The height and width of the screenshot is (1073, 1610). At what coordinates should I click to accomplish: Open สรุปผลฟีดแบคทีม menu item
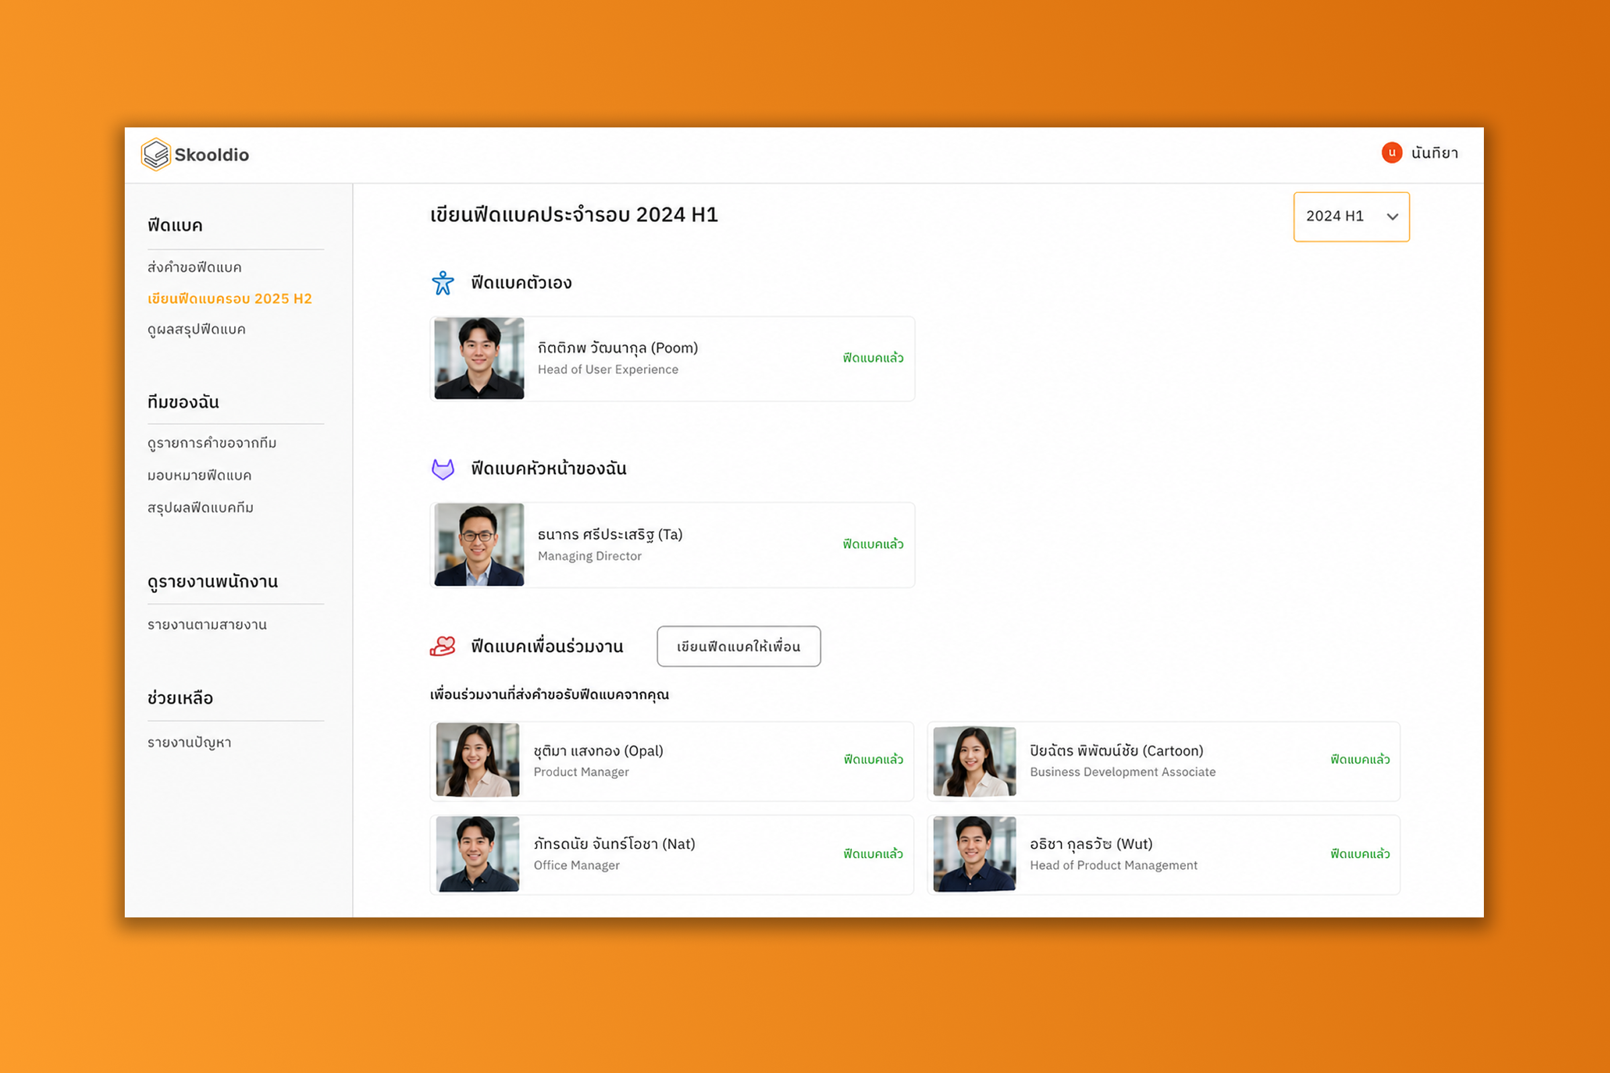pyautogui.click(x=201, y=508)
